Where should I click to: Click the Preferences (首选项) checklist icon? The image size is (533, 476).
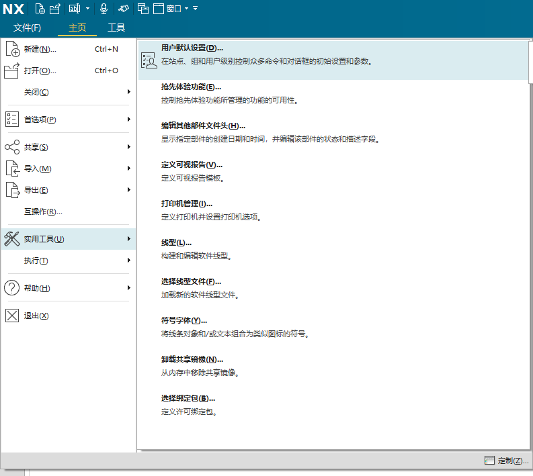click(x=12, y=120)
